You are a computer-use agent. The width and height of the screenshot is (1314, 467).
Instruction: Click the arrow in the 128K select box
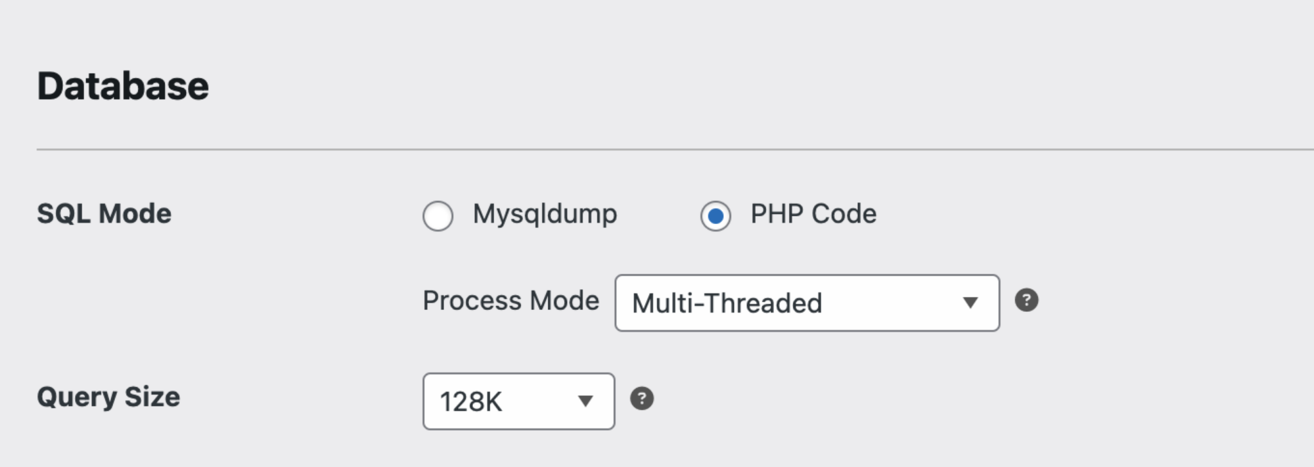tap(584, 401)
